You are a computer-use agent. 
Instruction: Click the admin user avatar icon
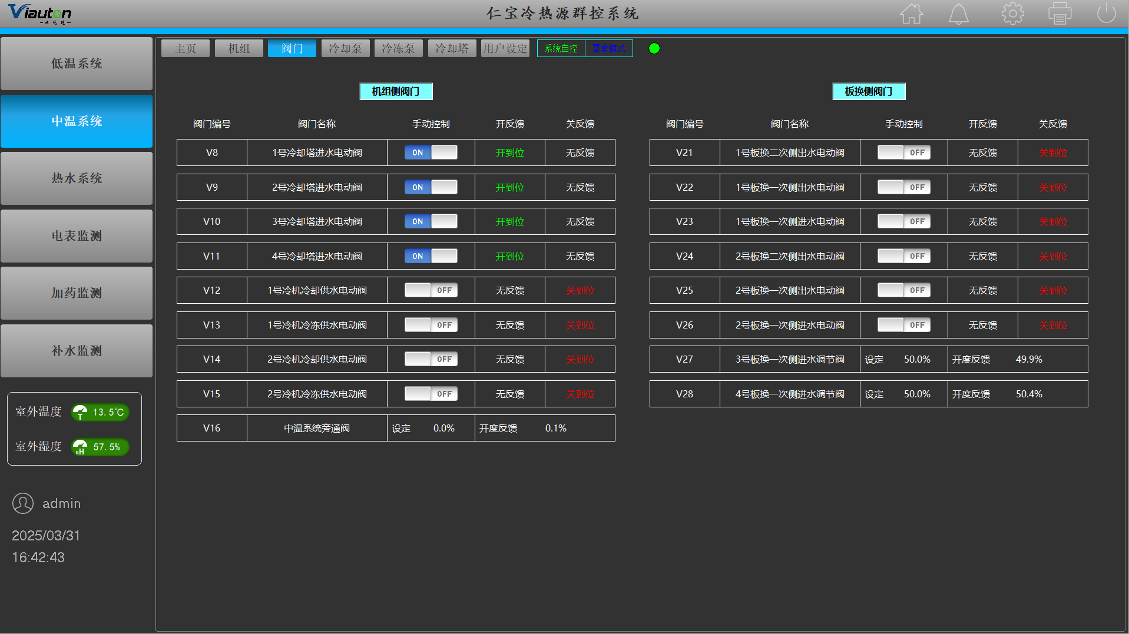click(x=23, y=503)
